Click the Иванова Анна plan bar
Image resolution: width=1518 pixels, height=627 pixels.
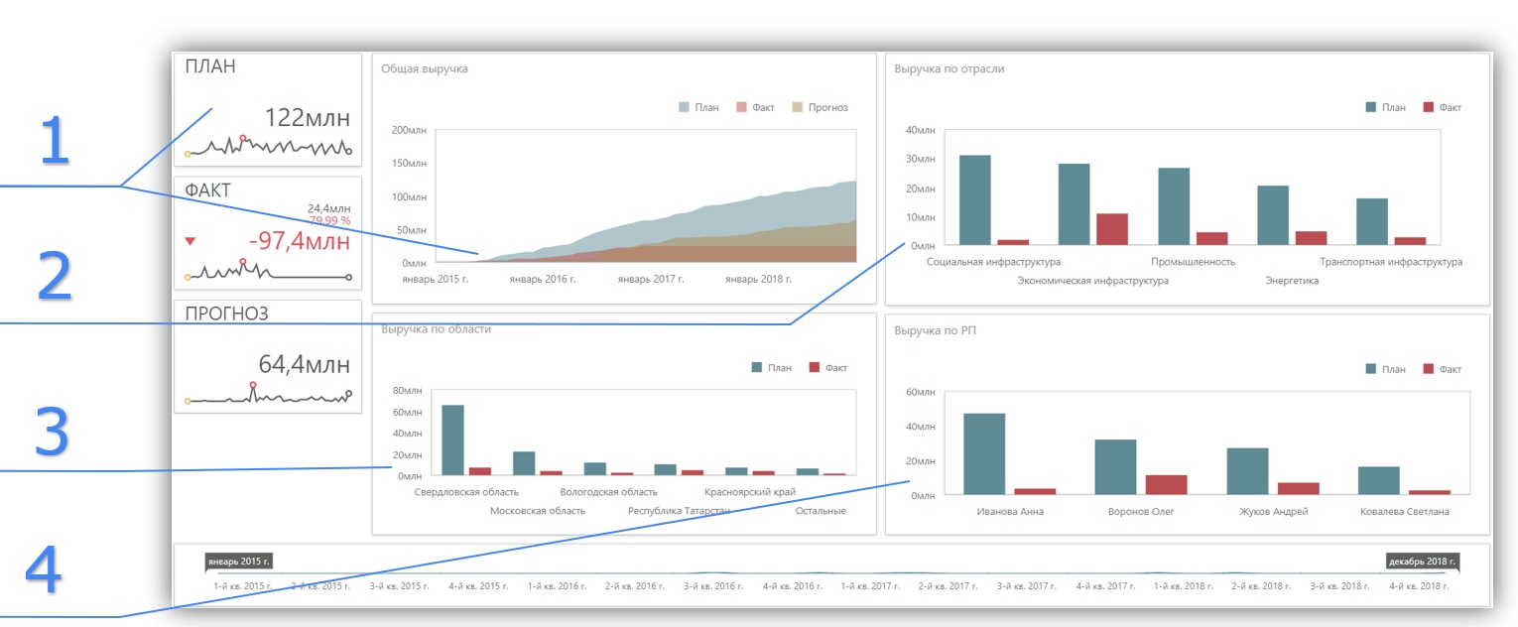pos(983,453)
